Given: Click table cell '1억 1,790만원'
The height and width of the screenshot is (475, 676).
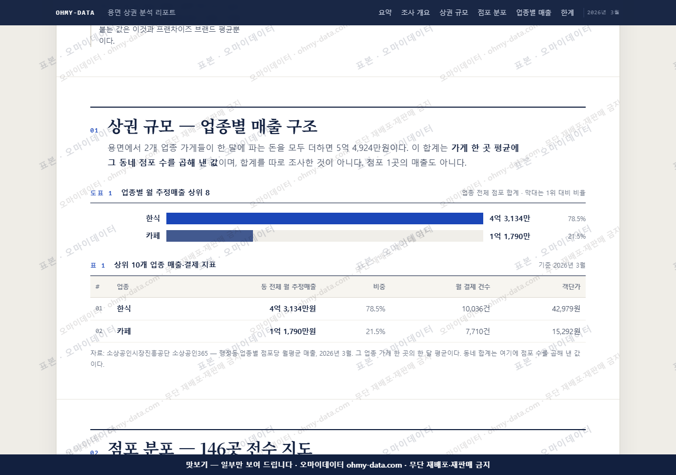Looking at the screenshot, I should (293, 331).
